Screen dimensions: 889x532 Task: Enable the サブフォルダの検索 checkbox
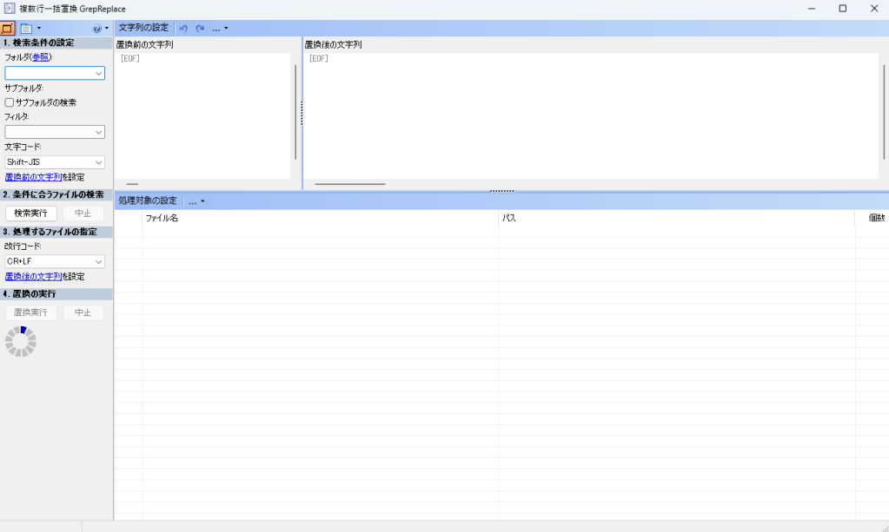pyautogui.click(x=10, y=102)
